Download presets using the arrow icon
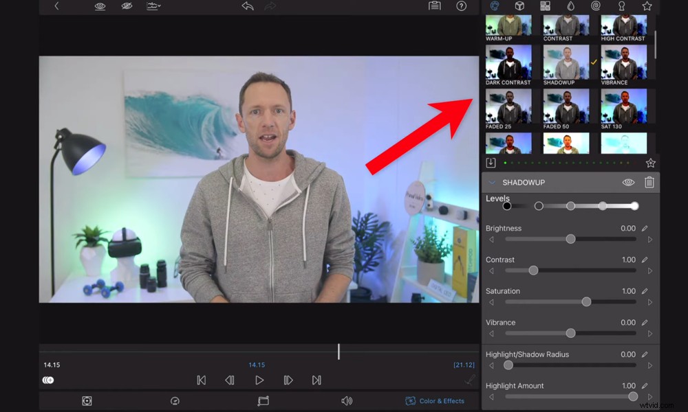 pyautogui.click(x=491, y=163)
